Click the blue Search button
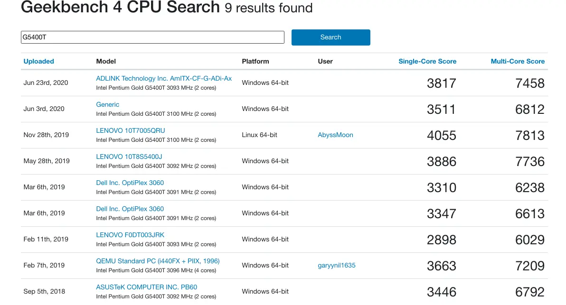566x305 pixels. click(330, 37)
